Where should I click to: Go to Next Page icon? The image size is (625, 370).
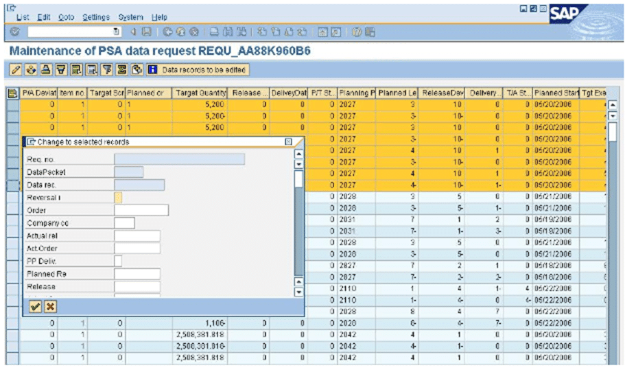coord(289,32)
